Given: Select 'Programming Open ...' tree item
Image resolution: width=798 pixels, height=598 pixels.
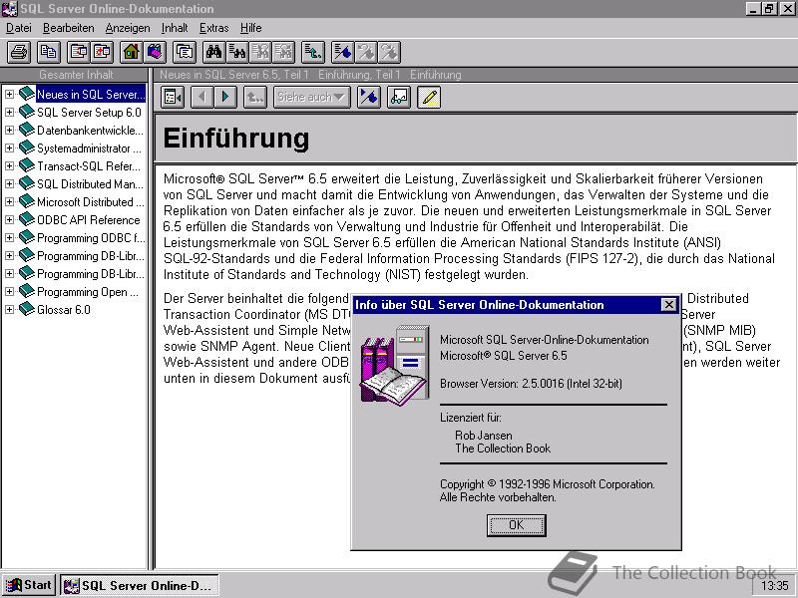Looking at the screenshot, I should tap(88, 291).
